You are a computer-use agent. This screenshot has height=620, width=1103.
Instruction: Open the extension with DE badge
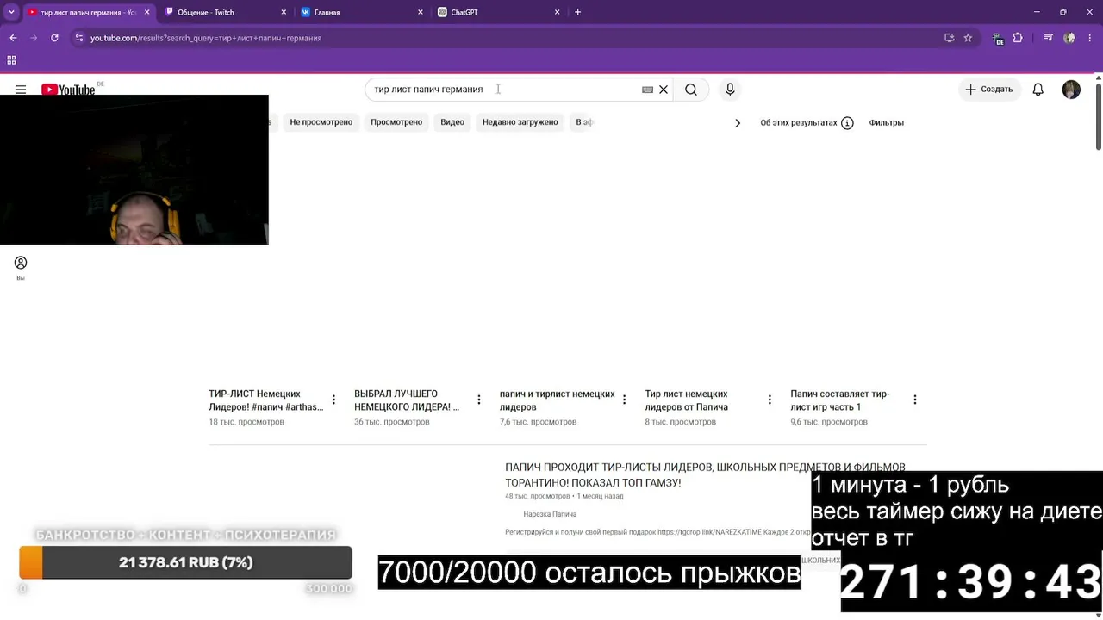click(x=998, y=39)
